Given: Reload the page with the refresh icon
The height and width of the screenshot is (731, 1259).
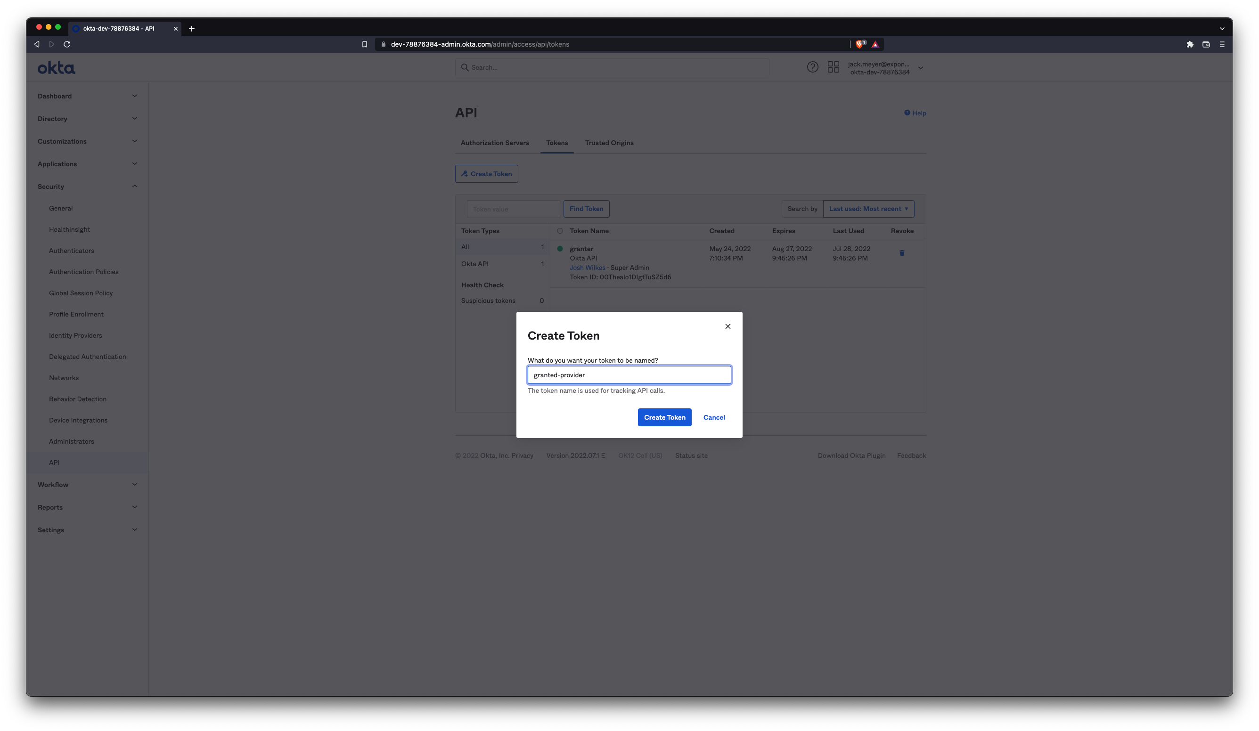Looking at the screenshot, I should (67, 44).
